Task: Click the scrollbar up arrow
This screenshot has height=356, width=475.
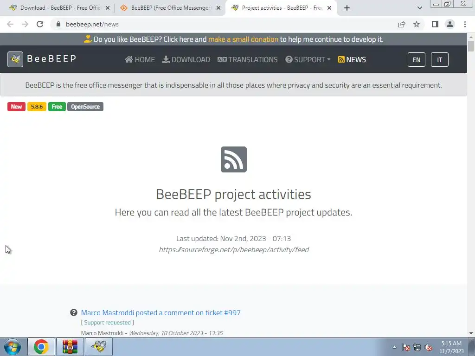Action: point(471,37)
